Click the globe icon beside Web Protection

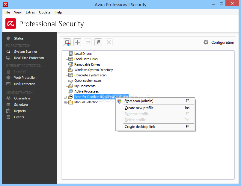pos(8,78)
